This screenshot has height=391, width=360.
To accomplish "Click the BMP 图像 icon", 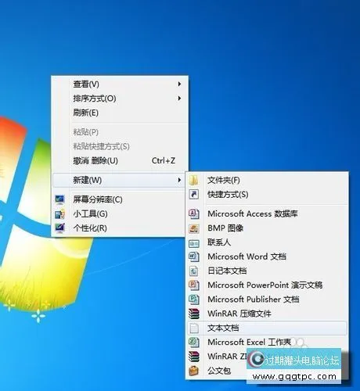I will pos(194,228).
